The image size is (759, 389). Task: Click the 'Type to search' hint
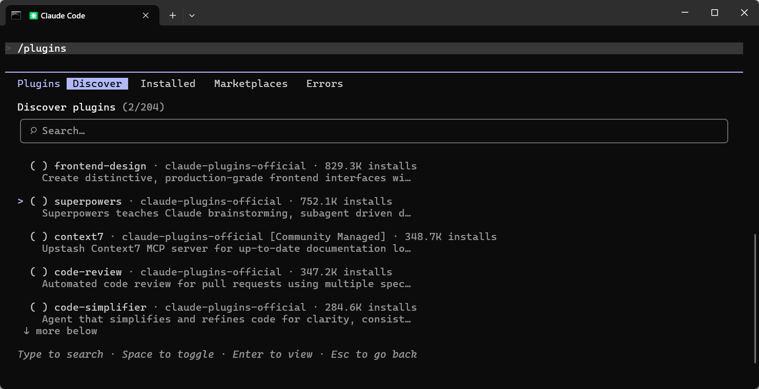(x=60, y=354)
